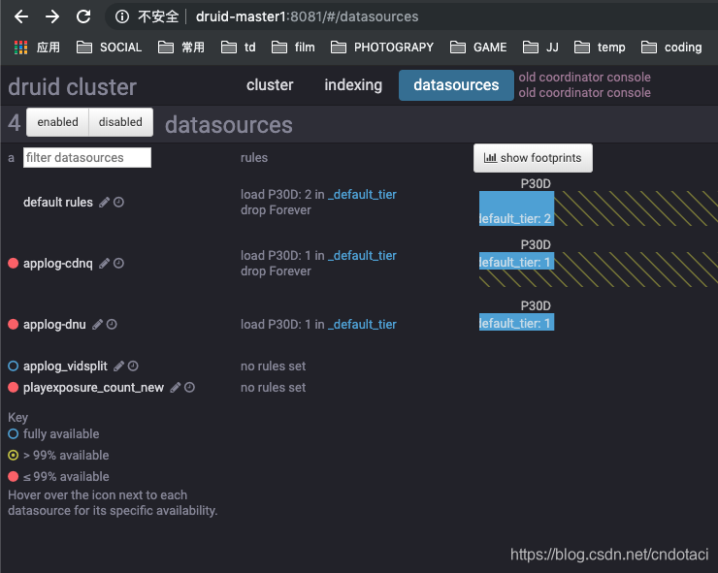The image size is (718, 573).
Task: Focus the filter datasources field
Action: pos(87,157)
